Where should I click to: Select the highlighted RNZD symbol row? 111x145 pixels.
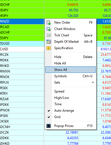coord(22,21)
